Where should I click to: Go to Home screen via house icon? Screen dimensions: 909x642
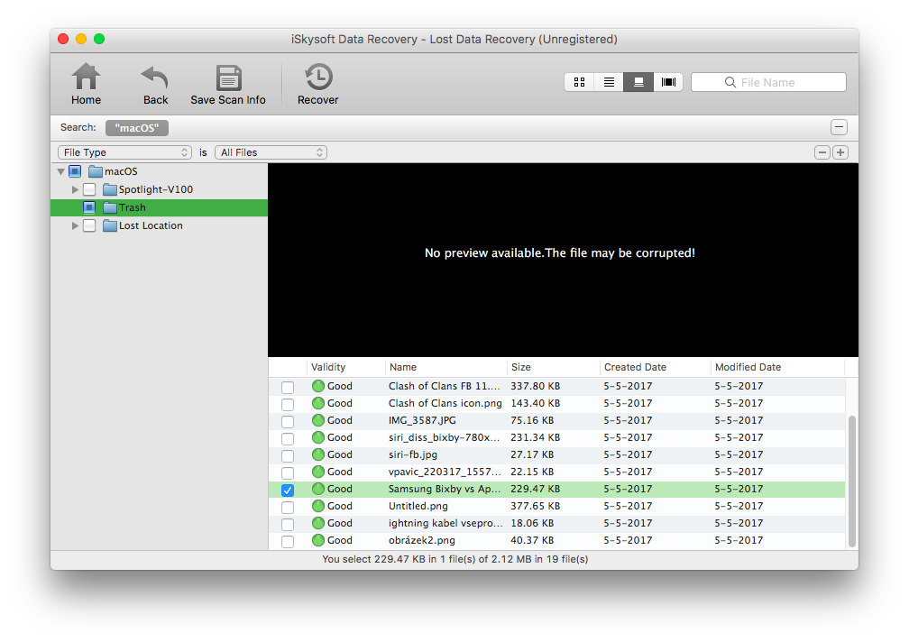(x=86, y=77)
